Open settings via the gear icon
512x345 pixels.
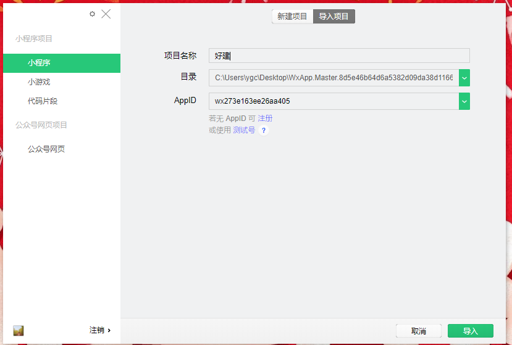pyautogui.click(x=93, y=14)
